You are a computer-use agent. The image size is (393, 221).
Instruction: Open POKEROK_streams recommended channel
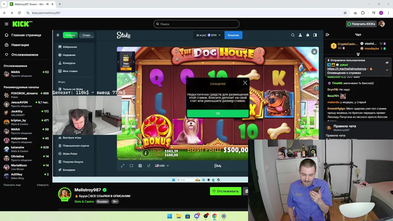(x=26, y=95)
